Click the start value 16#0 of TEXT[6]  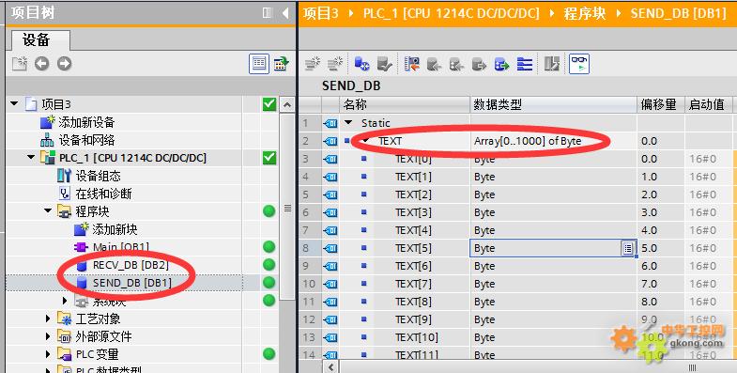pos(702,266)
